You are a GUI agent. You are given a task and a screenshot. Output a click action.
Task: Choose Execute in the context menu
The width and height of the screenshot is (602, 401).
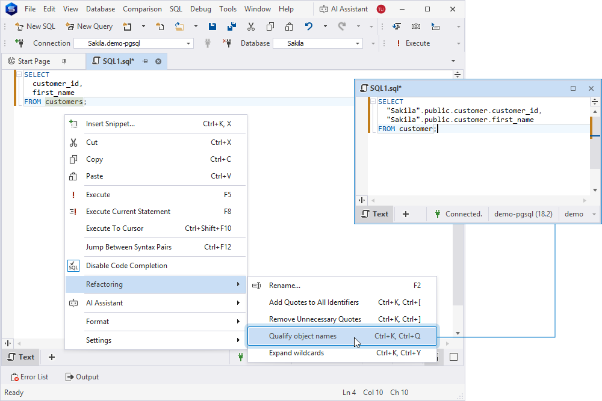[x=155, y=195]
